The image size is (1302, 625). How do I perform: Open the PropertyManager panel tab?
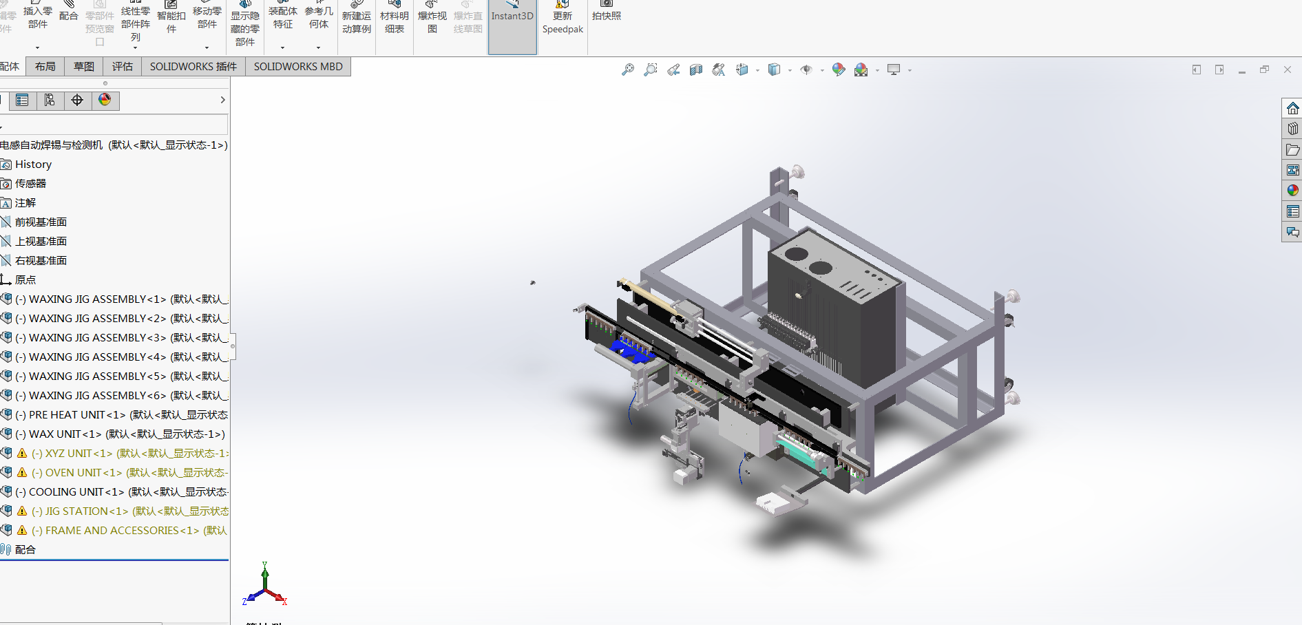(22, 100)
